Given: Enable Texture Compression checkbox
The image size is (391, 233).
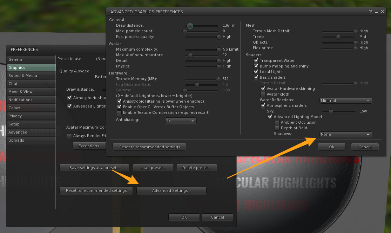Looking at the screenshot, I should tap(119, 112).
